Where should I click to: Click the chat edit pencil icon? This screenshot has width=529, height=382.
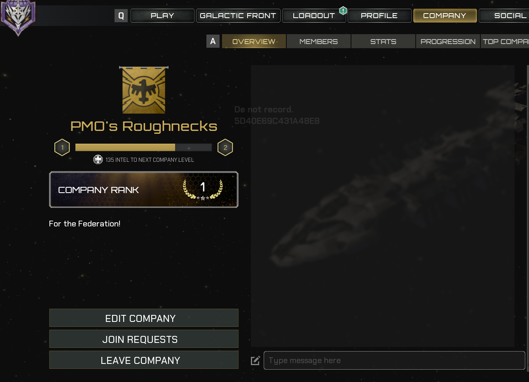[255, 361]
